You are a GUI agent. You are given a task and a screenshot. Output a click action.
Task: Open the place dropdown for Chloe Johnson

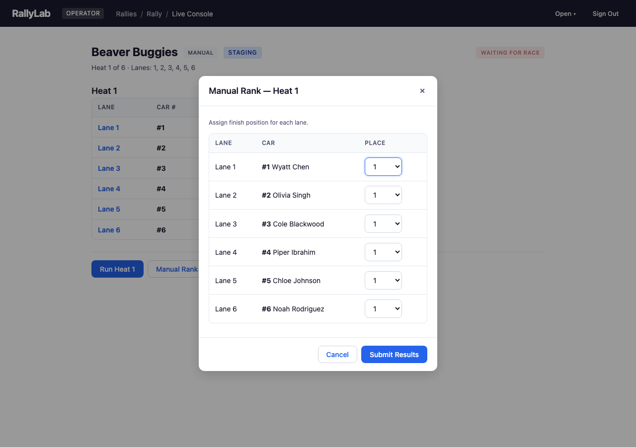tap(383, 281)
